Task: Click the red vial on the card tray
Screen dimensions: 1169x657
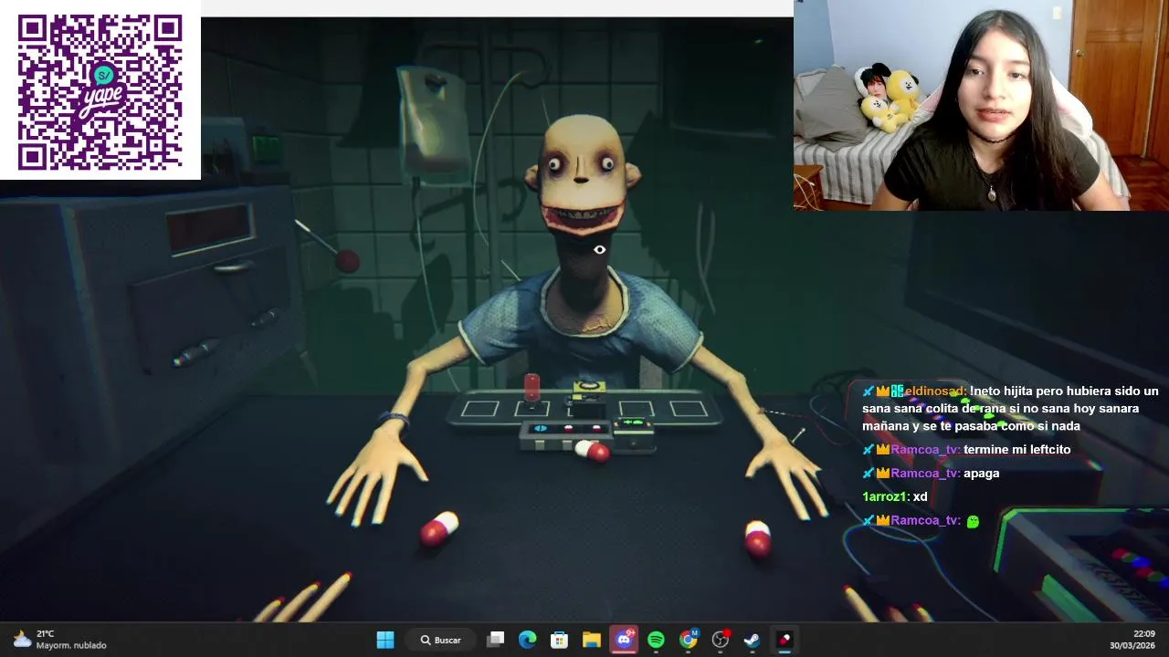Action: [532, 386]
